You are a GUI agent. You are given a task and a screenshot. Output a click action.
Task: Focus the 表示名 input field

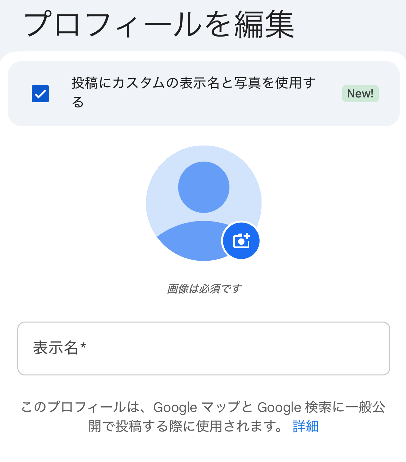point(203,349)
